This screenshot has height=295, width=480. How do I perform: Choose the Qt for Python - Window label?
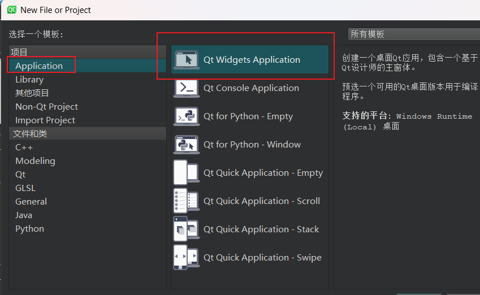[x=252, y=145]
